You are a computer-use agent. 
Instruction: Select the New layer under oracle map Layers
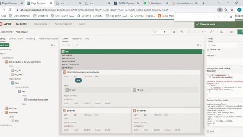[x=17, y=121]
